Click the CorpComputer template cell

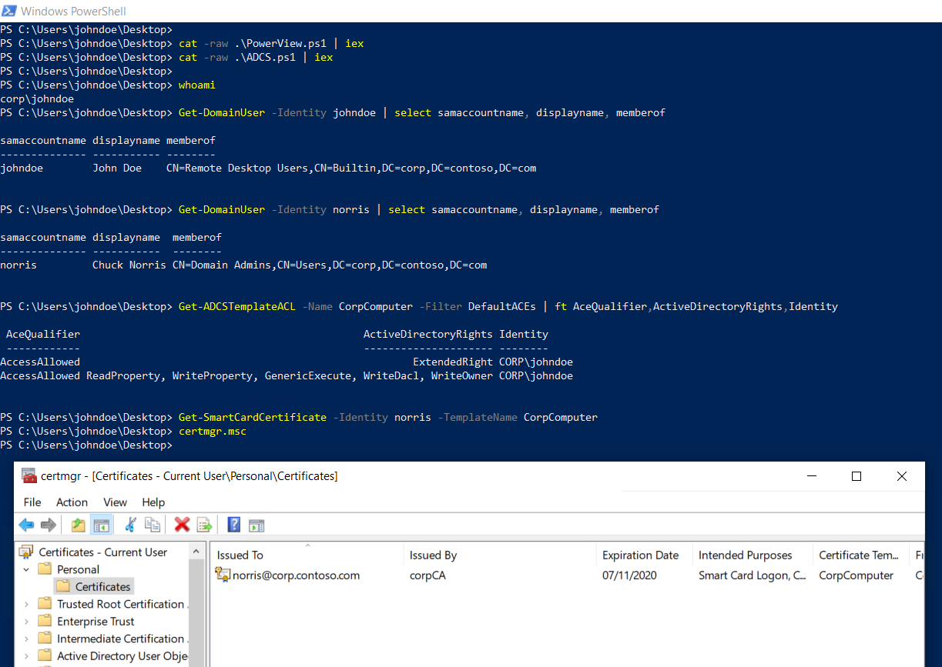coord(856,575)
